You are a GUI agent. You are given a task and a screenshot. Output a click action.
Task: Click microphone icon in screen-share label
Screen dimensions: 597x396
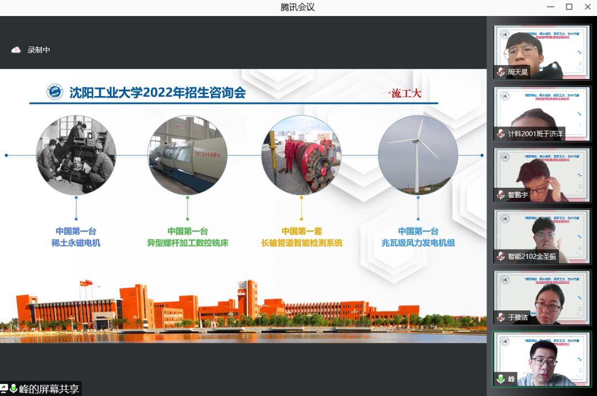(13, 388)
